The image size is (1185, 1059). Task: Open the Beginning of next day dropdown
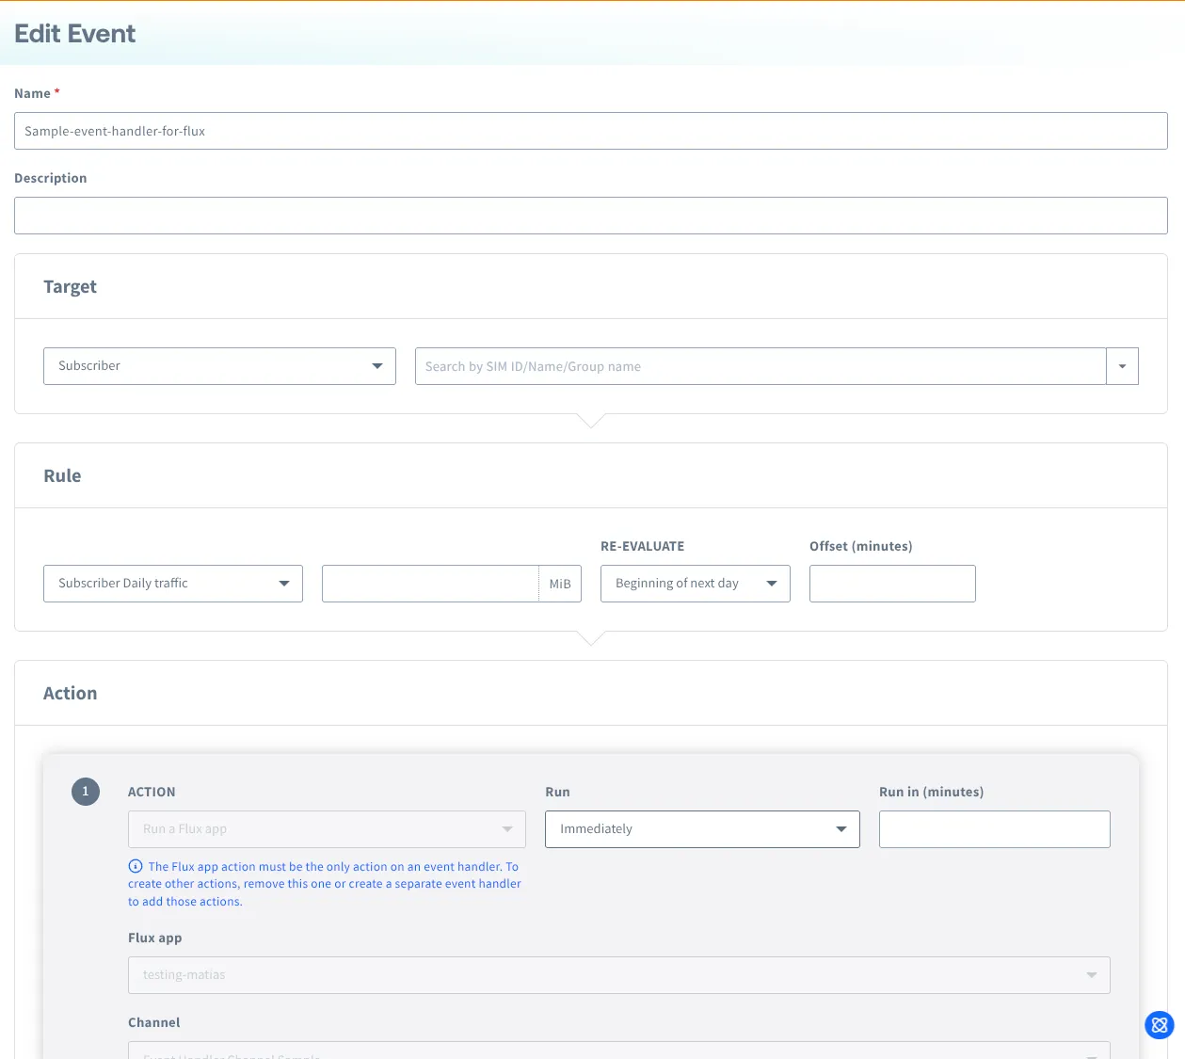coord(696,584)
